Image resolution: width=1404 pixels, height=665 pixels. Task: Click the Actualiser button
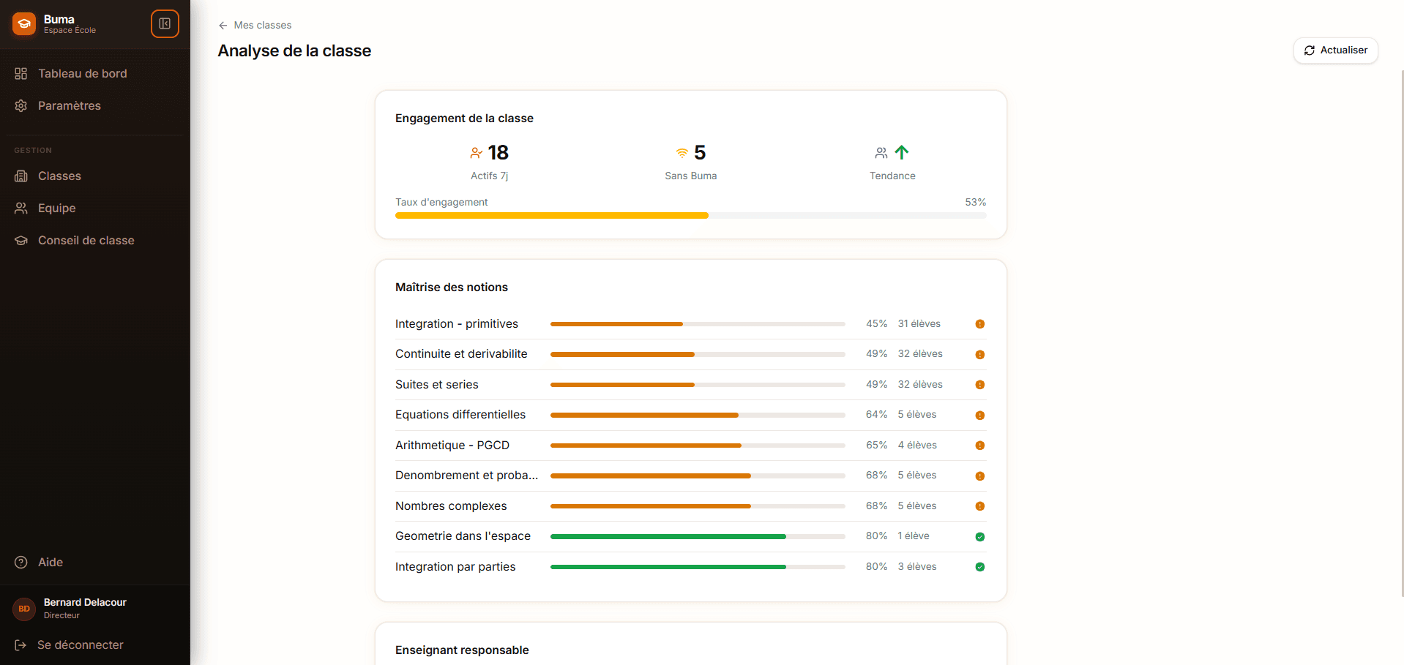point(1336,50)
